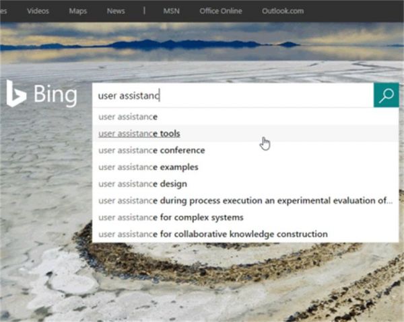Choose 'user assistance tools' suggestion
The image size is (404, 322).
[x=139, y=134]
